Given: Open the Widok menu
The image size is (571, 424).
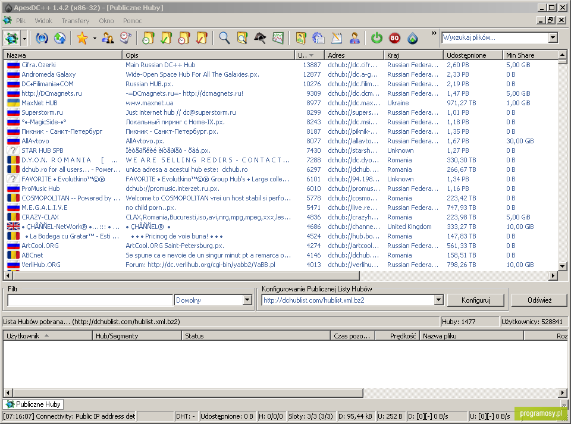Looking at the screenshot, I should pyautogui.click(x=43, y=21).
